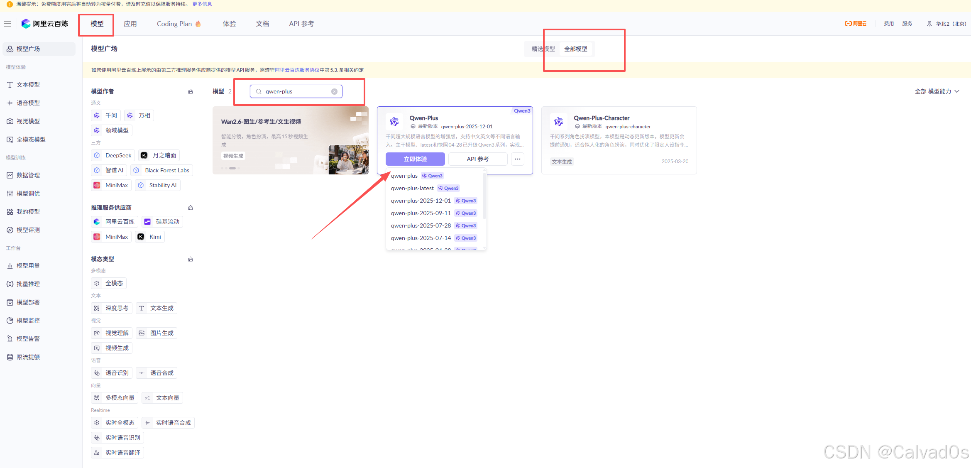The image size is (971, 468).
Task: Open 批量推理 in the sidebar
Action: point(28,284)
